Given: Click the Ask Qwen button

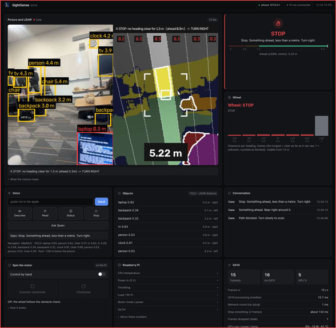Looking at the screenshot, I should coord(58,226).
